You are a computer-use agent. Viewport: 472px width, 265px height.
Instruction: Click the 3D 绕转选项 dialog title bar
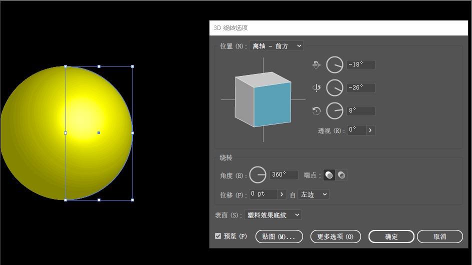coord(338,28)
